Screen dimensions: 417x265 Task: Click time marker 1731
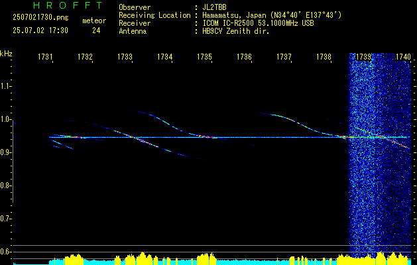tap(45, 57)
